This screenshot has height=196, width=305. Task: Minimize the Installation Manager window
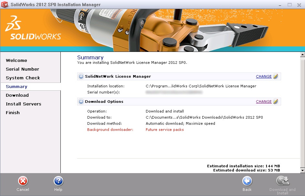pos(280,5)
